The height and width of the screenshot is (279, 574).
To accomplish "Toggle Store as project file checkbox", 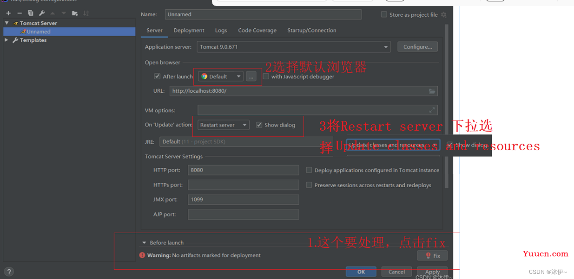I will 384,14.
